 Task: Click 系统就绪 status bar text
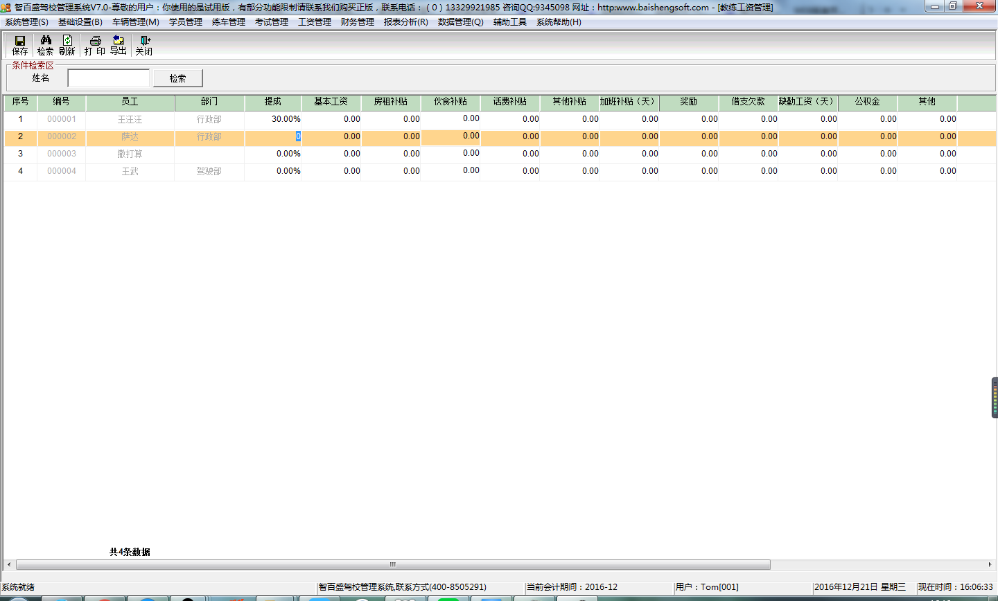point(18,587)
